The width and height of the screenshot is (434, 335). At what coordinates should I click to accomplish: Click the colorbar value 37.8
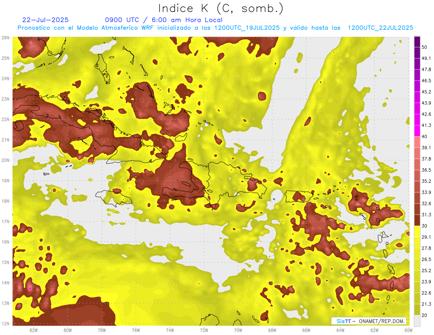click(426, 159)
